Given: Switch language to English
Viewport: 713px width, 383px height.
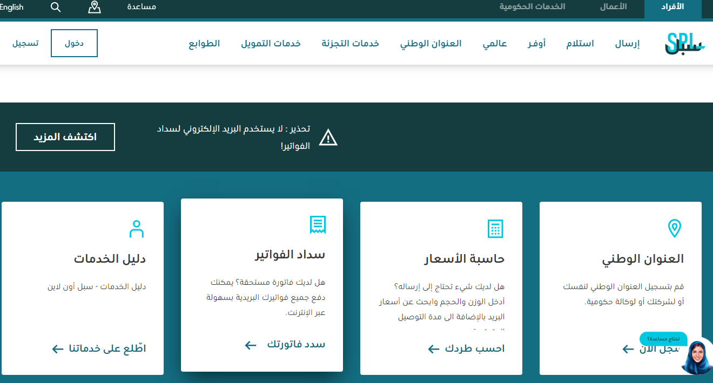Looking at the screenshot, I should click(x=11, y=7).
